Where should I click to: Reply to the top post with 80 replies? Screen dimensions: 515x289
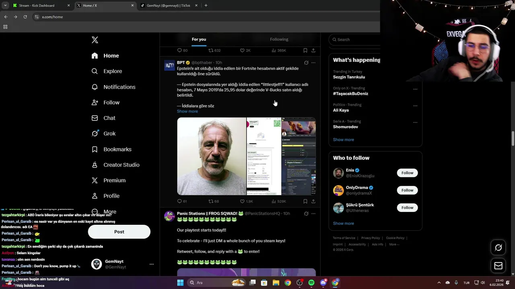[182, 50]
